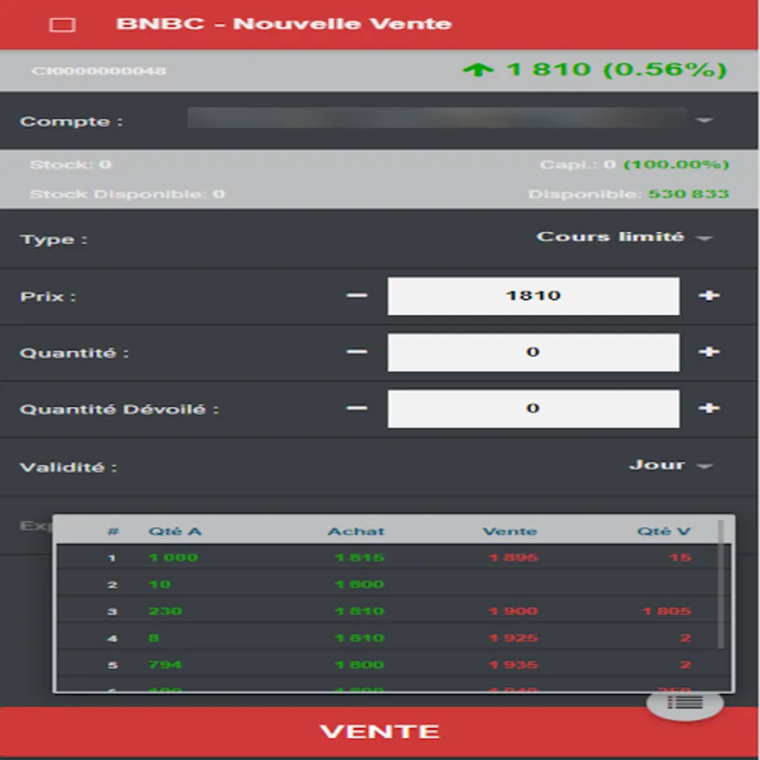Click the Prix input field 1810

coord(534,296)
